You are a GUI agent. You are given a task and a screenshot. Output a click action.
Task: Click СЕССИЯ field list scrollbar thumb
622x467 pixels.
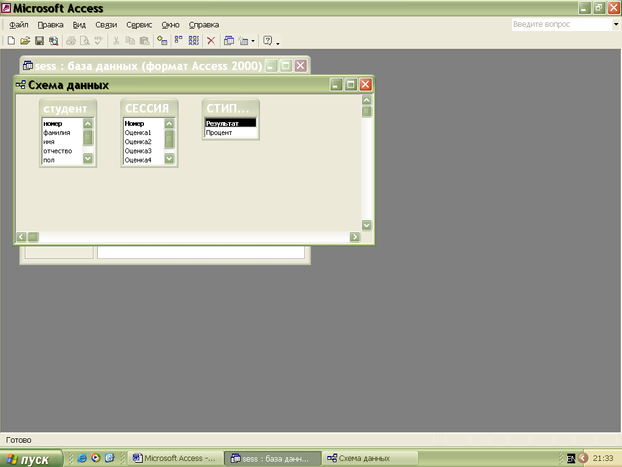169,139
